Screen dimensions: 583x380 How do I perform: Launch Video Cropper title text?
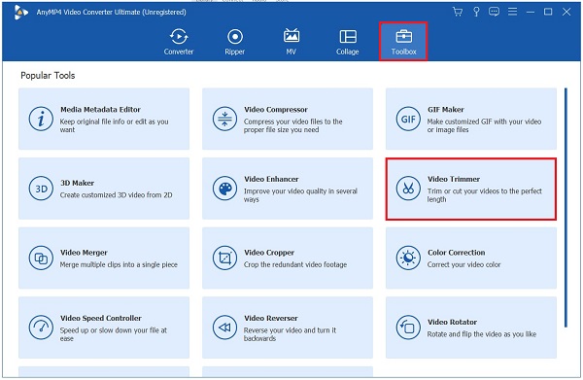point(269,253)
